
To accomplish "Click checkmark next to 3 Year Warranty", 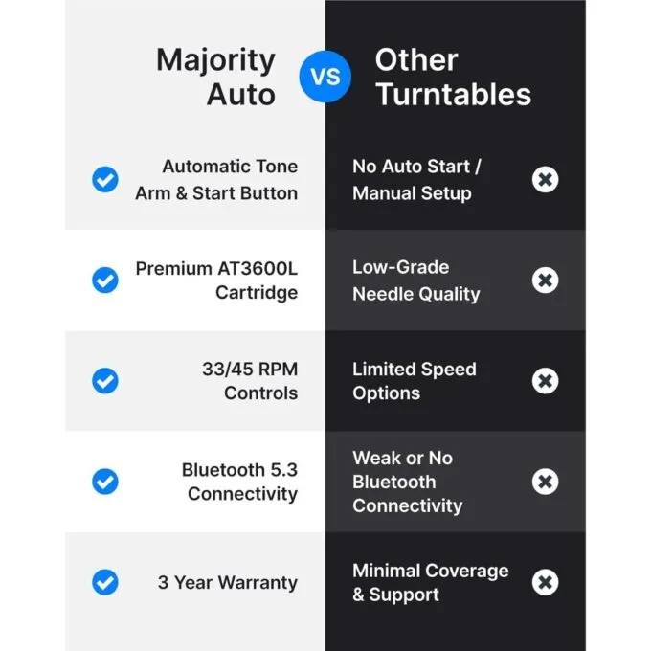I will point(105,582).
